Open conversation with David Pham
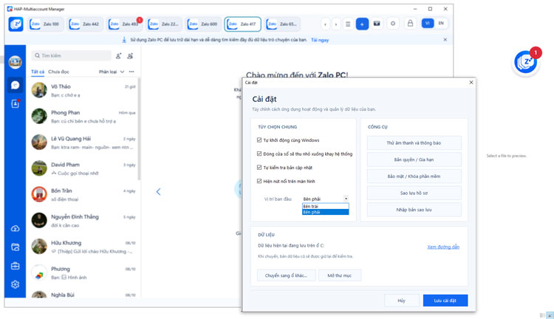 [83, 169]
